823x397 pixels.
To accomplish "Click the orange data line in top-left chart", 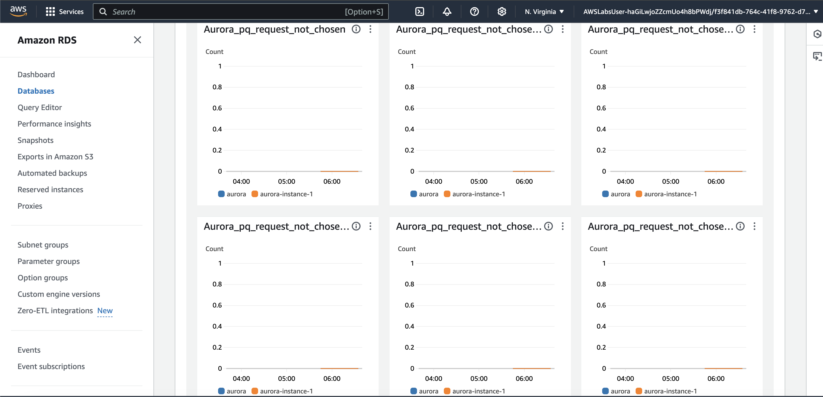I will 339,171.
